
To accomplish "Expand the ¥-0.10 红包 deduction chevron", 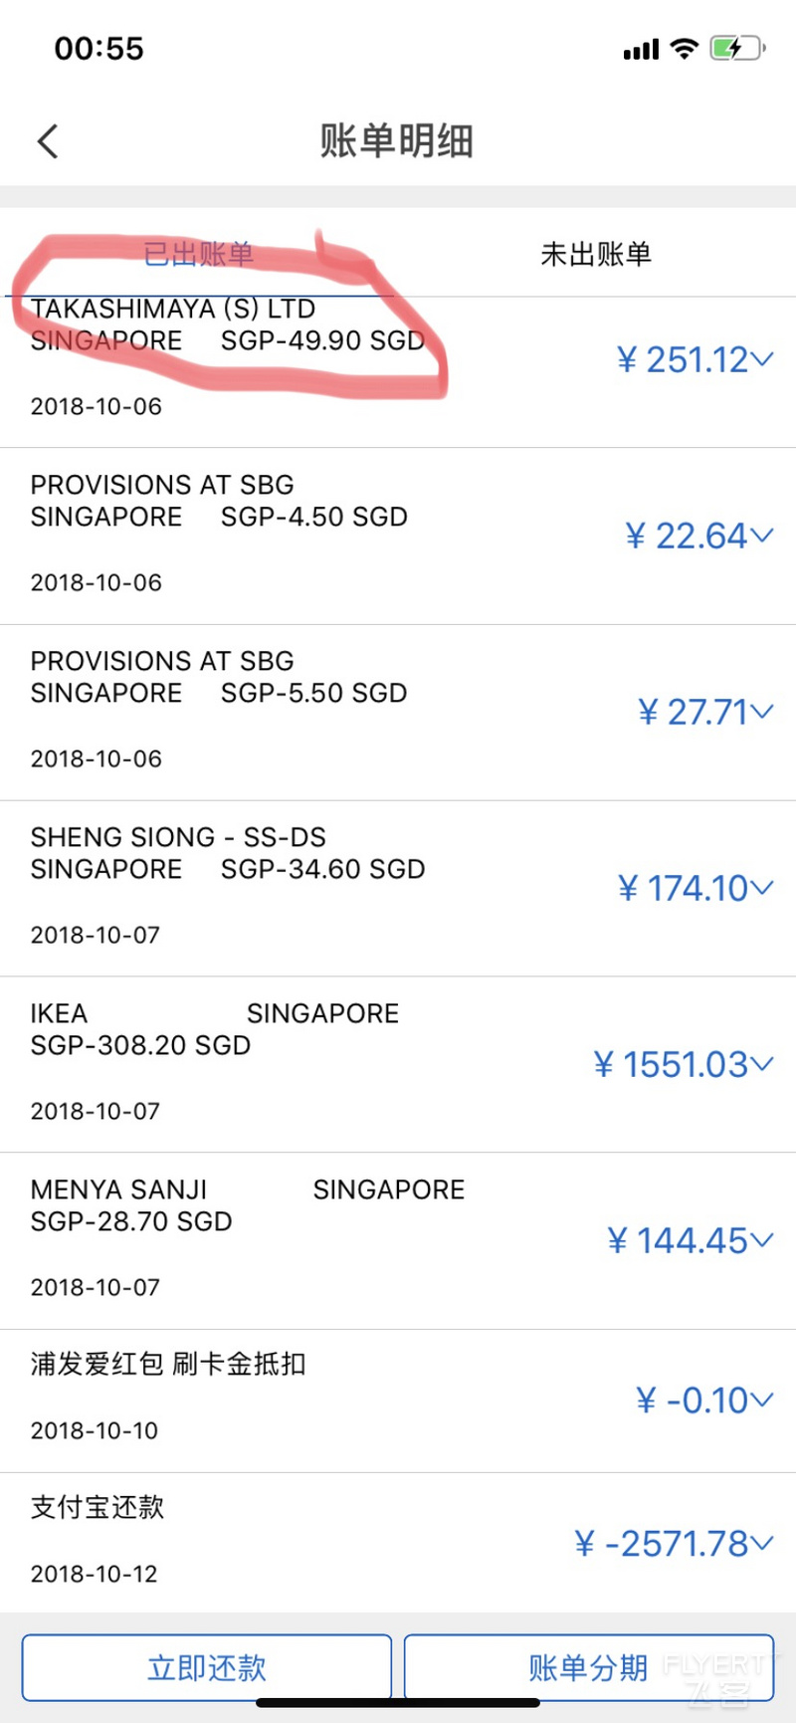I will (x=762, y=1400).
